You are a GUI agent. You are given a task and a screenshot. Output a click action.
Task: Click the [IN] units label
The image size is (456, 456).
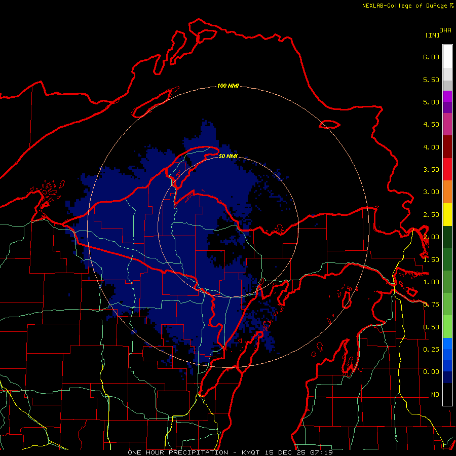[x=432, y=35]
